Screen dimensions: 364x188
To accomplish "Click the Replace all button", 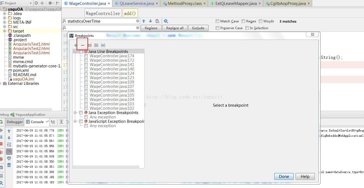I will coord(175,28).
